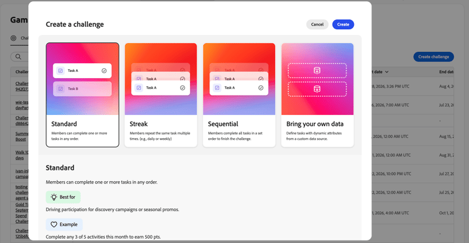Click lower data source icon in Bring your own data card
469x243 pixels.
pos(317,89)
